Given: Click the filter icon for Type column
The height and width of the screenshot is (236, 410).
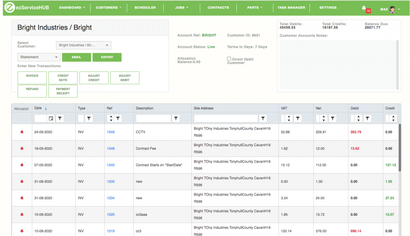Looking at the screenshot, I should click(89, 119).
